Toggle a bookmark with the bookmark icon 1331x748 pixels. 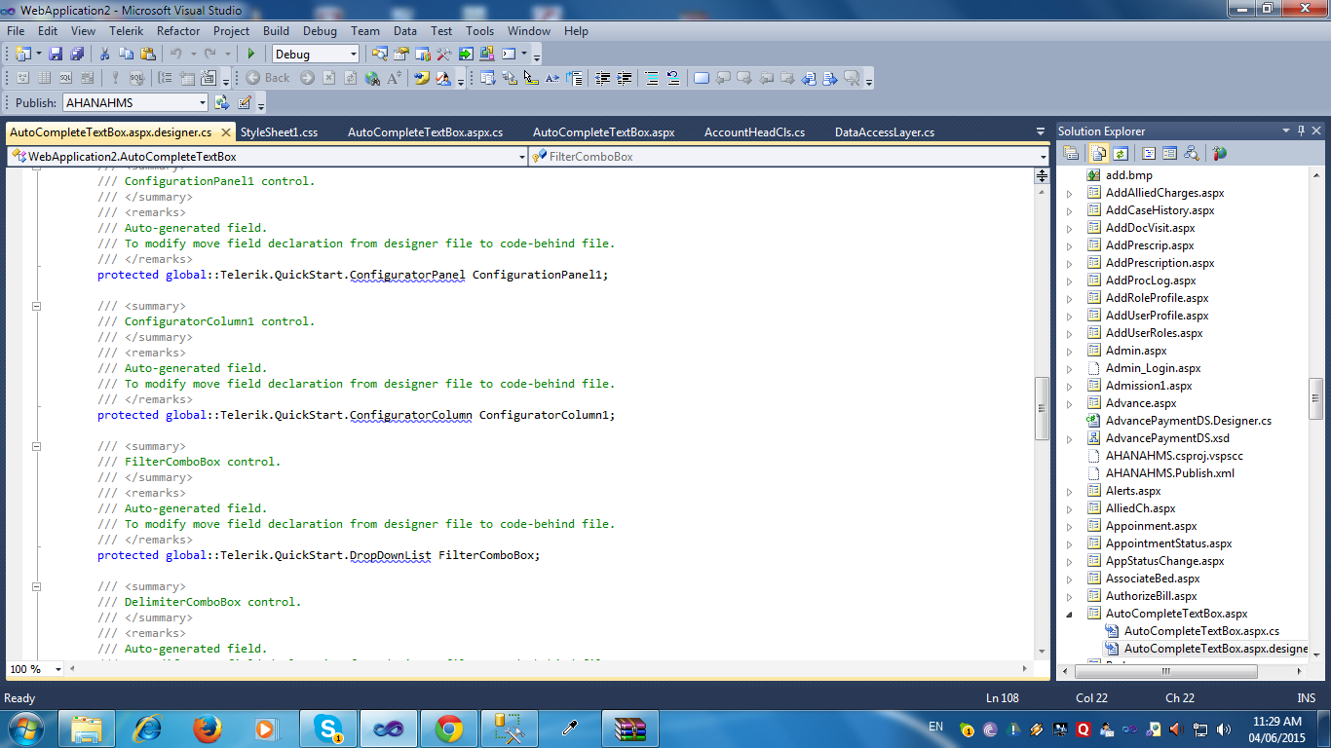coord(701,78)
